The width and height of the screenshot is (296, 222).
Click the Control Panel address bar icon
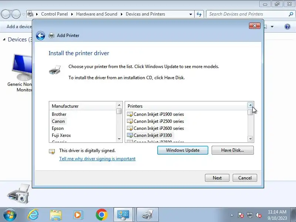pyautogui.click(x=30, y=14)
